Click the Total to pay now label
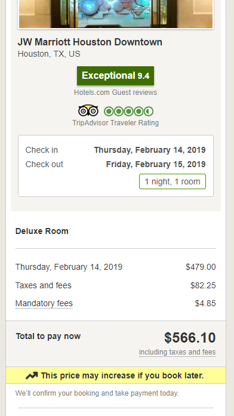This screenshot has width=234, height=416. 48,336
